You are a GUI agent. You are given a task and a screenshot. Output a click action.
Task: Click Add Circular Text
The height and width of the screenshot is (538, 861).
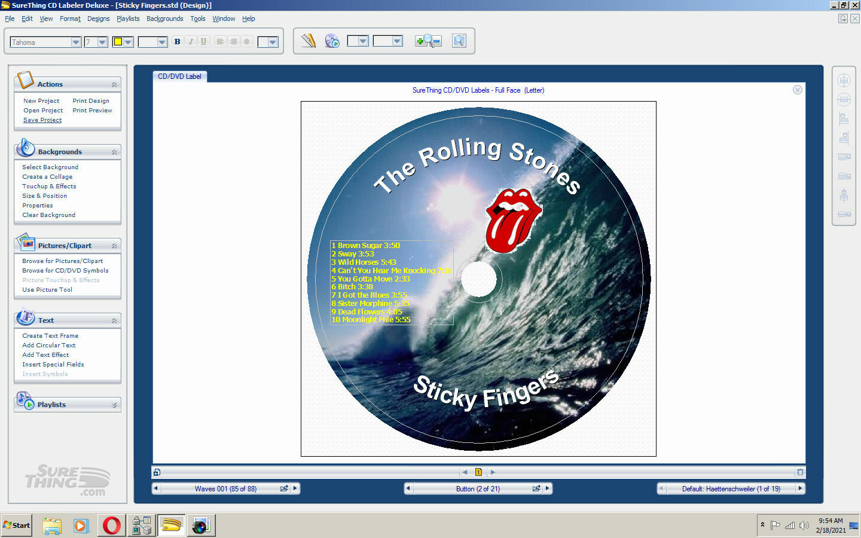49,346
